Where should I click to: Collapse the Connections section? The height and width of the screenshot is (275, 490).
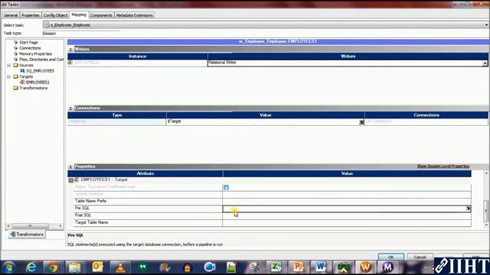70,108
